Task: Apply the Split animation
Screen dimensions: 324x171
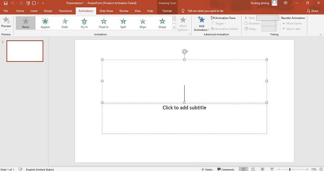Action: click(123, 23)
